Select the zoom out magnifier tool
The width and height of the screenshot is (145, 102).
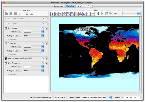72,14
